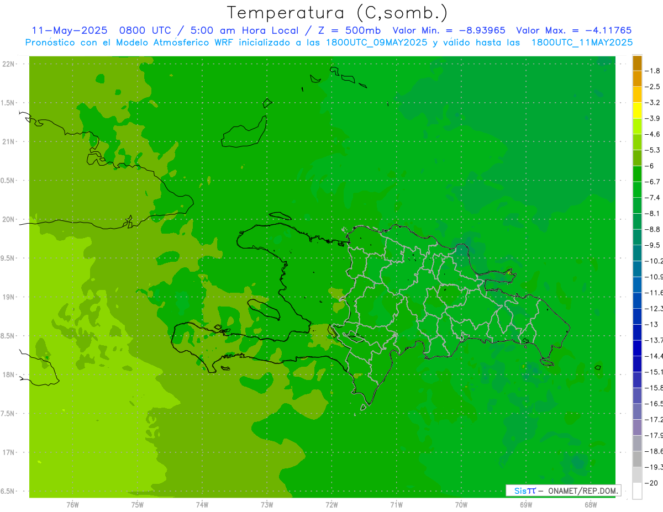
Task: Click the latitude label "22N"
Action: [x=9, y=64]
